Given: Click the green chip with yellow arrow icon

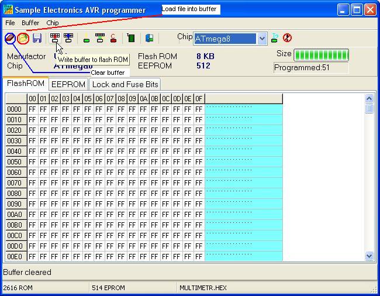Looking at the screenshot, I should pos(87,38).
